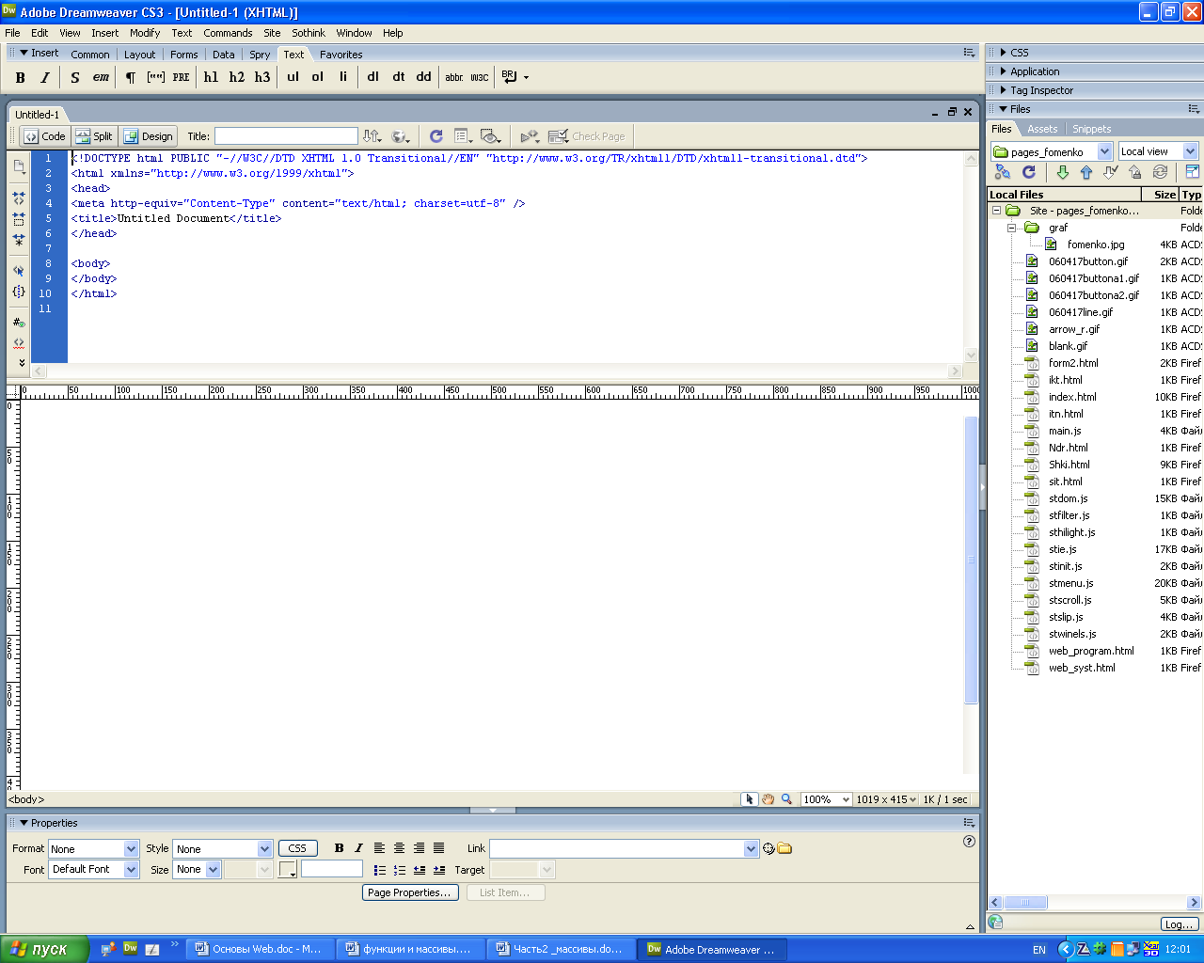Open the Format dropdown
The image size is (1204, 963).
(x=94, y=848)
